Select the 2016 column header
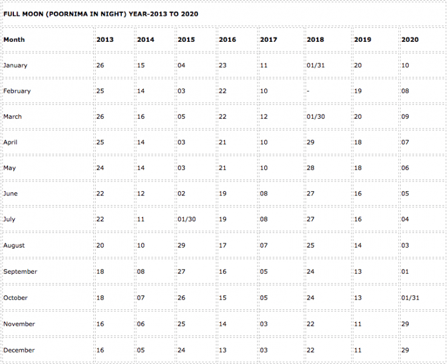Screen dimensions: 448x364 227,39
